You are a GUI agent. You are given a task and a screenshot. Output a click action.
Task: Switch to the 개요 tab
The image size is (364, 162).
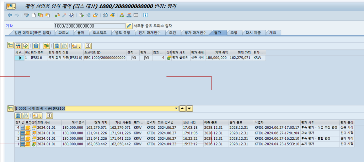click(273, 33)
